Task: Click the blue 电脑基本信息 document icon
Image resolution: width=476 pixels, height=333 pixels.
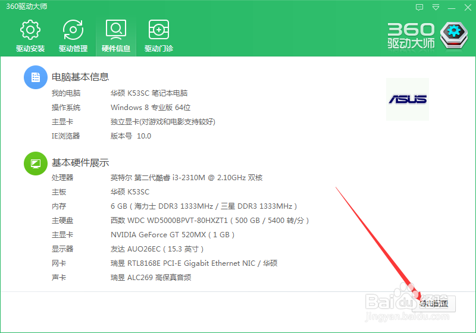Action: pos(36,77)
